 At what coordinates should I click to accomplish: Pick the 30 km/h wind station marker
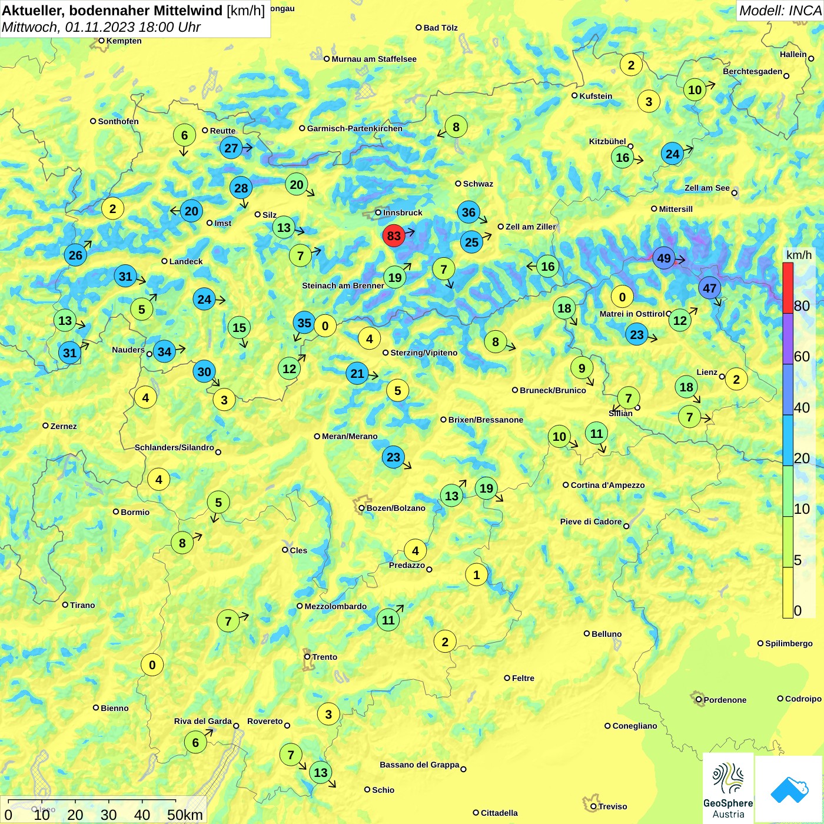[204, 371]
